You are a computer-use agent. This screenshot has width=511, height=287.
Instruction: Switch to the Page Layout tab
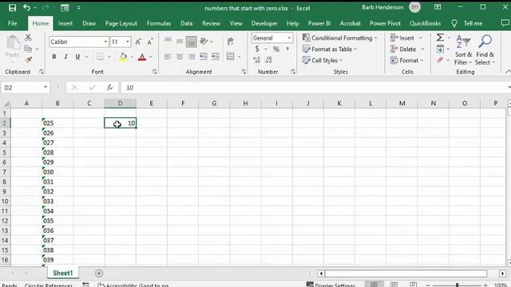[121, 23]
